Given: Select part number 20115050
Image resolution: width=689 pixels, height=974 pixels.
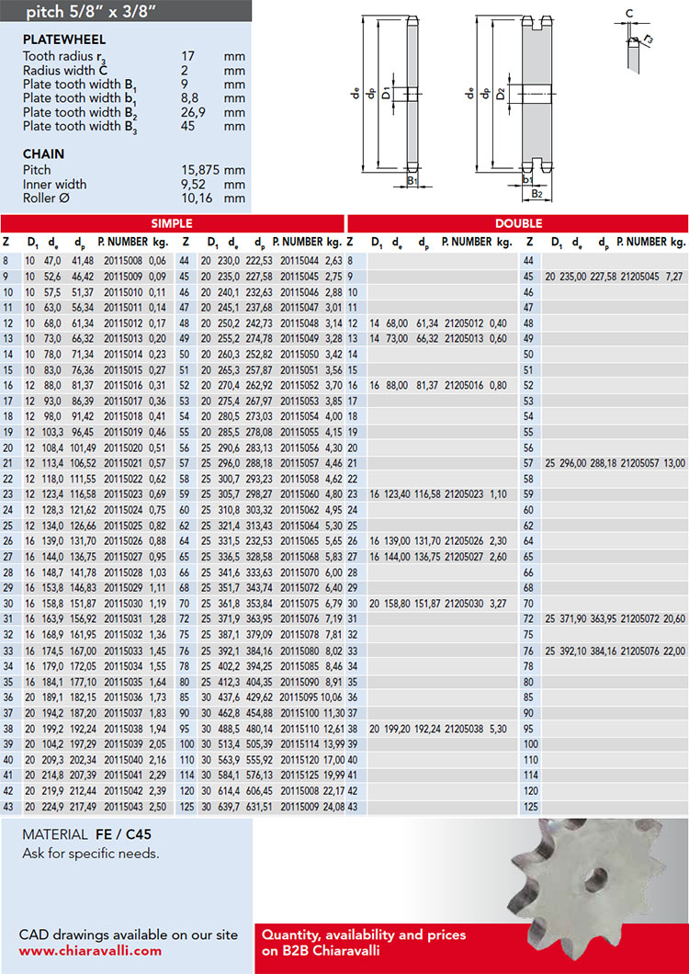Looking at the screenshot, I should [x=300, y=356].
